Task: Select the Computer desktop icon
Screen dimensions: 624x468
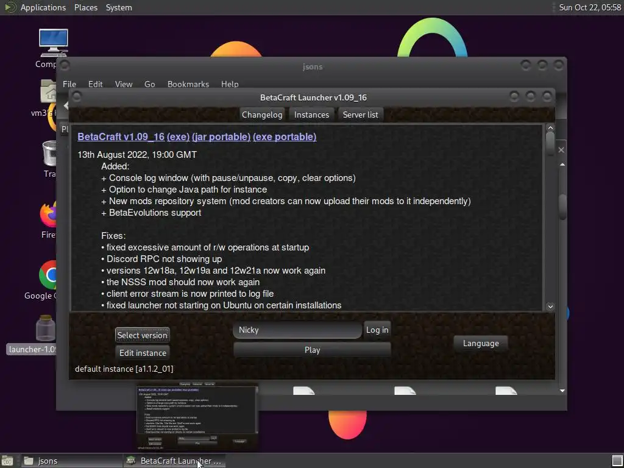Action: click(x=54, y=43)
